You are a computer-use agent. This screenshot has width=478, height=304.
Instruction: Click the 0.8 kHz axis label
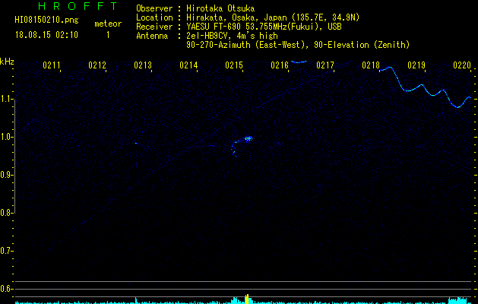click(6, 213)
